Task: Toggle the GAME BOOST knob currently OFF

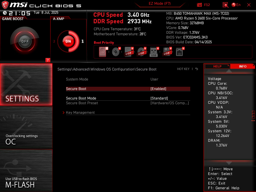Action: tap(25, 41)
